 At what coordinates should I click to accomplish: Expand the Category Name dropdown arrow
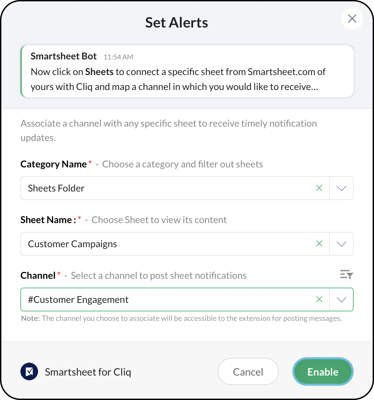341,188
